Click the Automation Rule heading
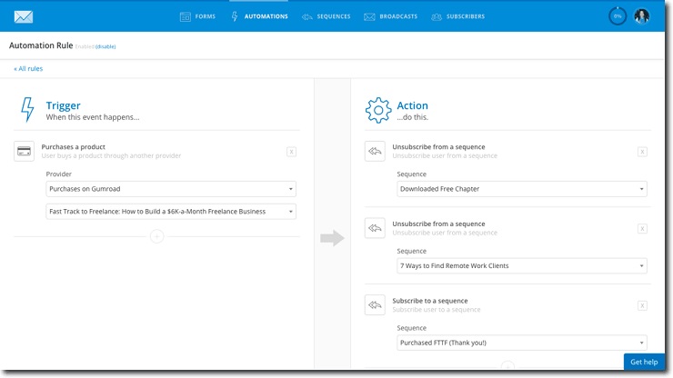673x378 pixels. 41,45
